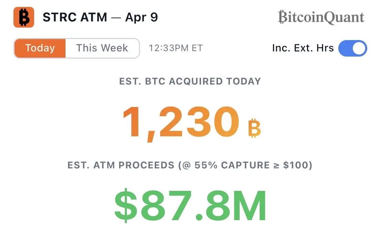Click the ET timezone abbreviation
This screenshot has height=245, width=380.
pos(198,48)
